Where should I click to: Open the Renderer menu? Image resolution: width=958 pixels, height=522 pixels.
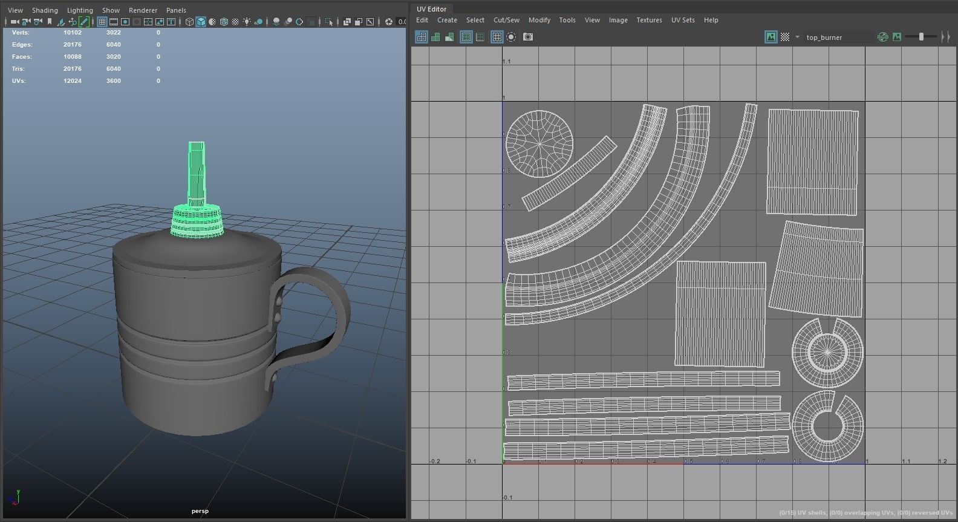tap(143, 10)
